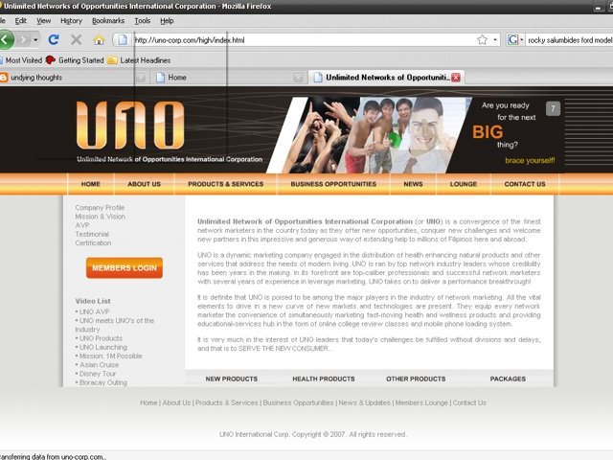This screenshot has width=613, height=460.
Task: Close the 'Home' tab
Action: tap(298, 78)
